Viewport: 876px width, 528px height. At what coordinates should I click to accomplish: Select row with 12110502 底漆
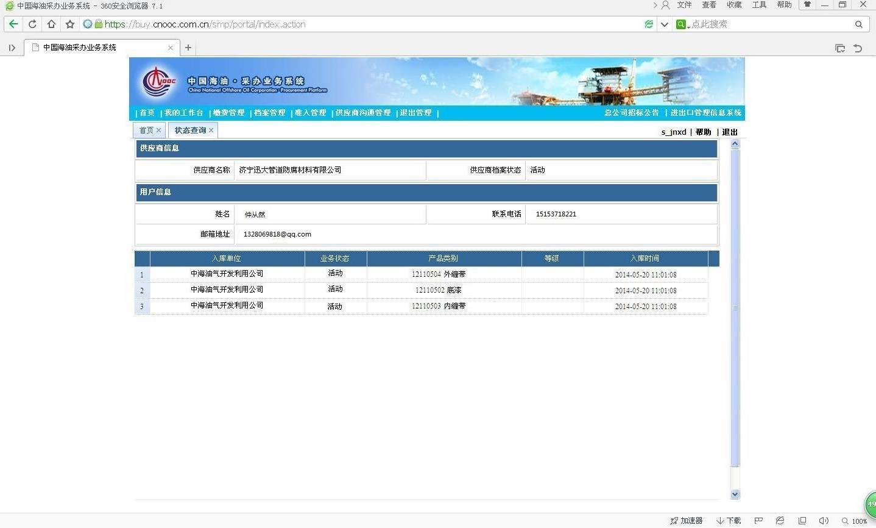pyautogui.click(x=422, y=290)
